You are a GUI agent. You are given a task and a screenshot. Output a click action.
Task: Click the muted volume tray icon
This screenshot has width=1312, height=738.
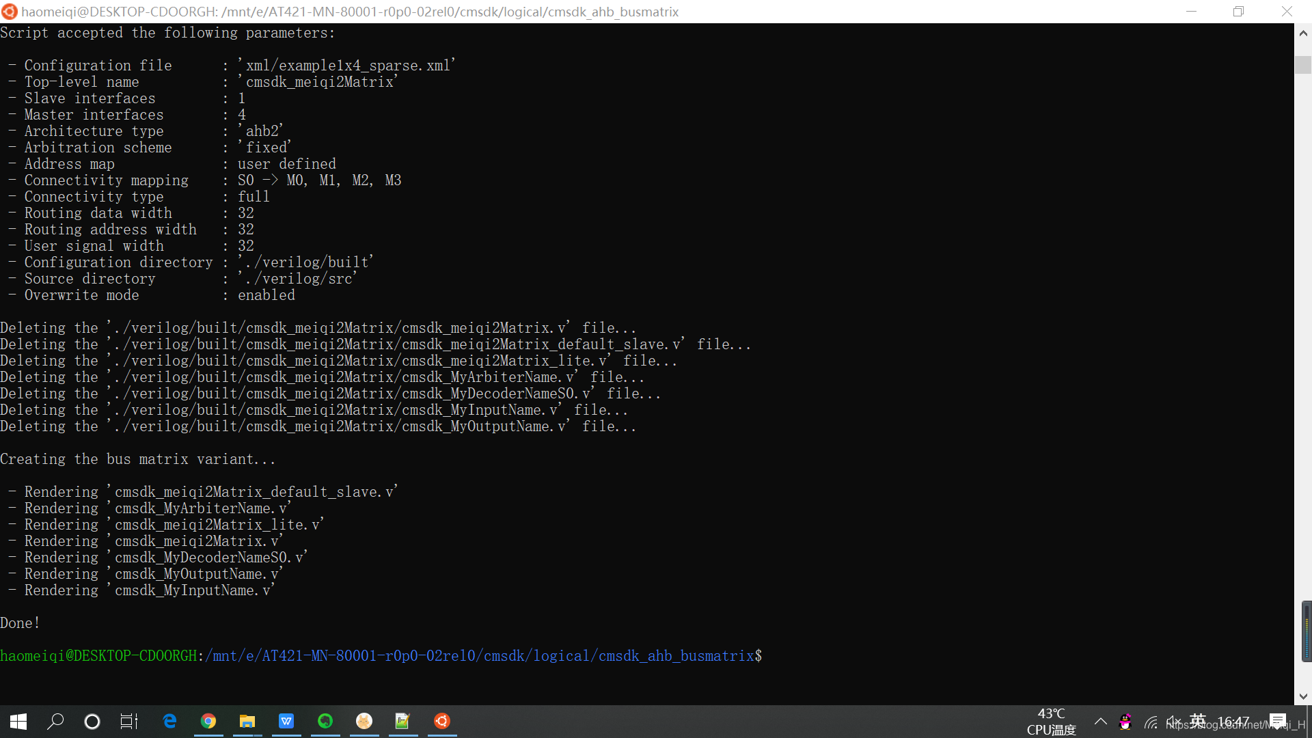click(x=1174, y=722)
